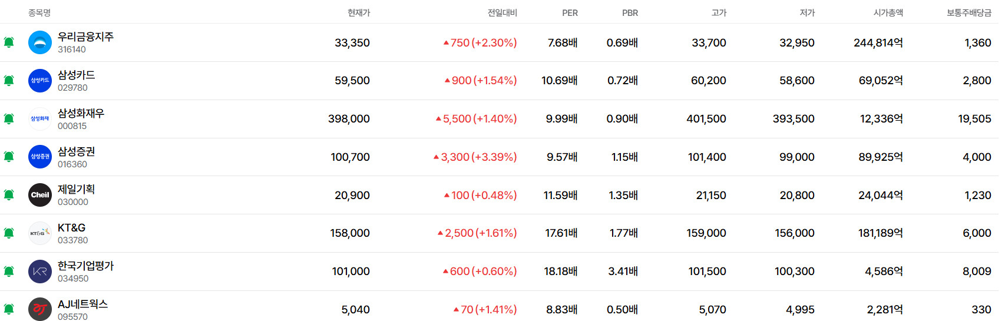1005x321 pixels.
Task: Click the 삼성화재우 current price 398,000
Action: 349,119
